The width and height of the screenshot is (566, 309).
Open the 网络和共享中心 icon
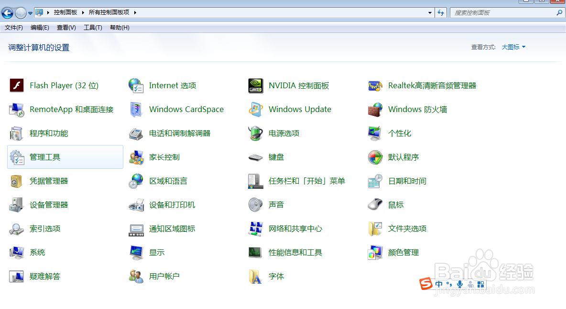click(256, 229)
